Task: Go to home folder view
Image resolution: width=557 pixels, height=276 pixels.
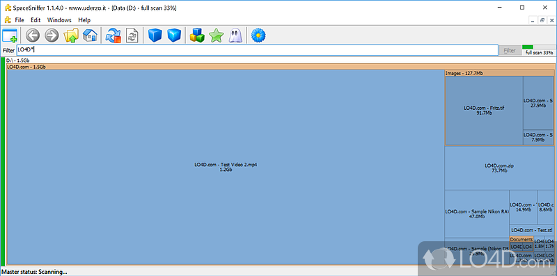Action: [90, 35]
